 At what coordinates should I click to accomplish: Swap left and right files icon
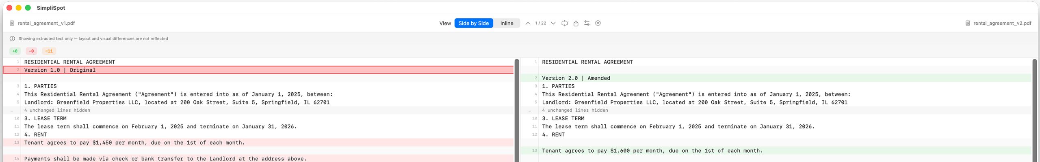587,23
